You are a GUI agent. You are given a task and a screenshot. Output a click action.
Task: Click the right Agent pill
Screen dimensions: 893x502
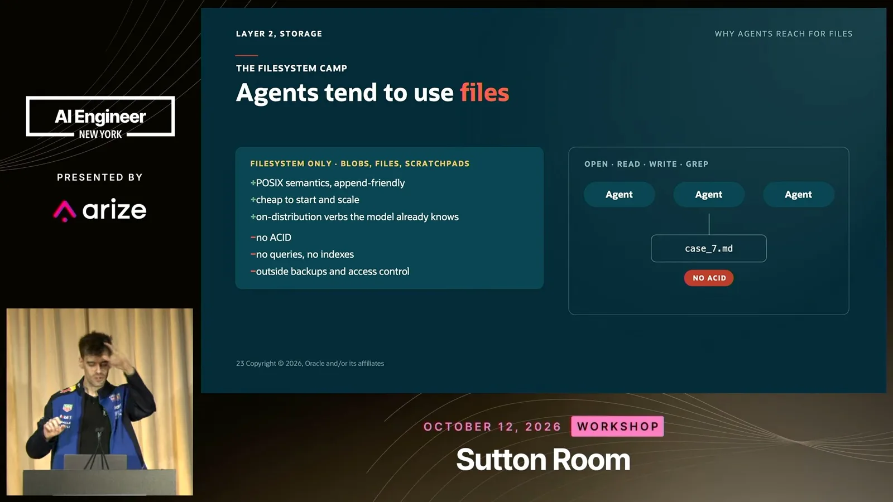799,195
